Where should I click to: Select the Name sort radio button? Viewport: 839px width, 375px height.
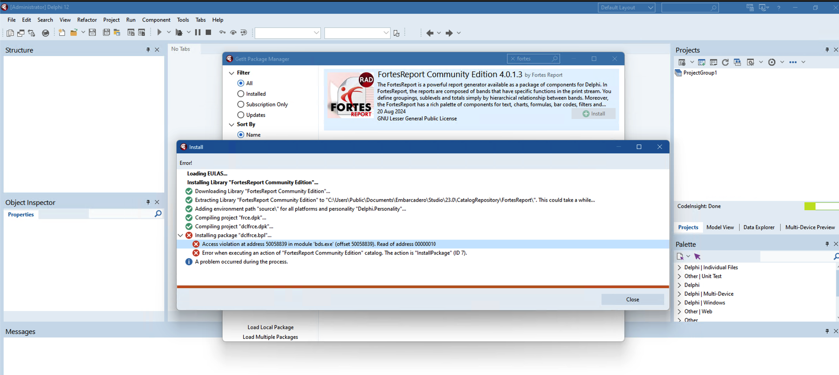tap(241, 135)
